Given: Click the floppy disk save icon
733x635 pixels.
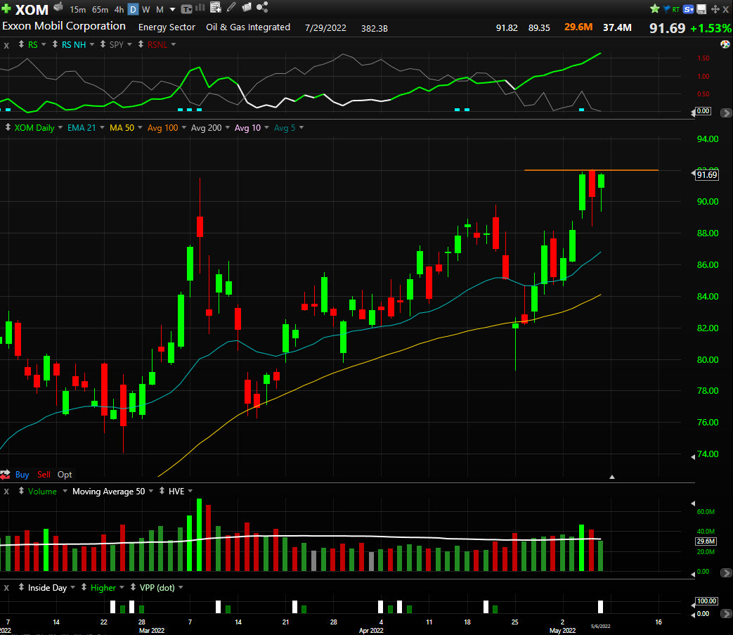Looking at the screenshot, I should pos(701,9).
